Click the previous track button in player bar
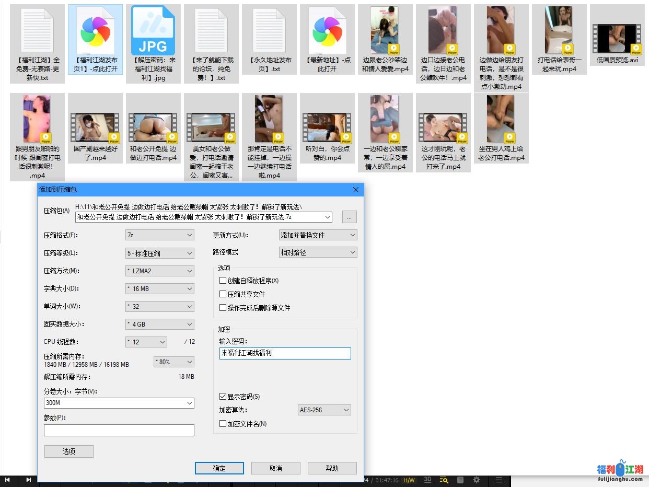This screenshot has height=487, width=649. pyautogui.click(x=8, y=480)
